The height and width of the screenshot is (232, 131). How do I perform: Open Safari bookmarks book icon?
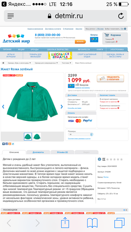92,223
